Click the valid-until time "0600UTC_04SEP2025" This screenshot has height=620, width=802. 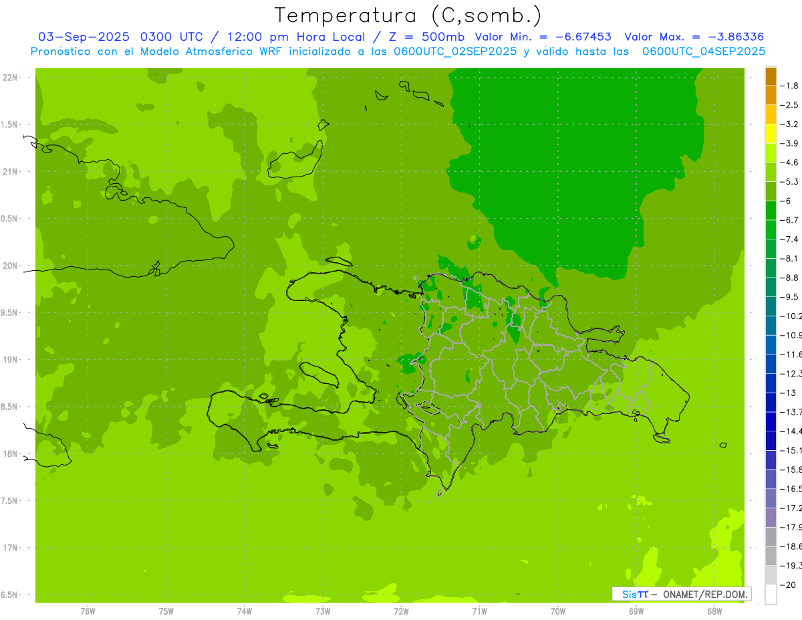(704, 51)
